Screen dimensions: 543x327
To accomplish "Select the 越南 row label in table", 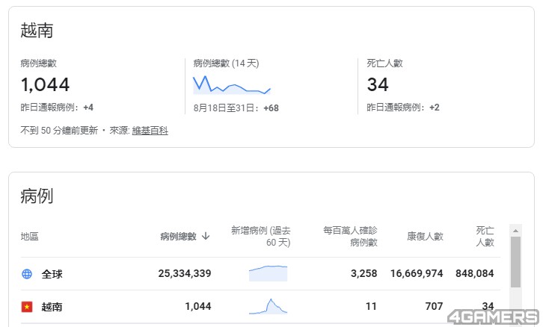I will [x=52, y=307].
